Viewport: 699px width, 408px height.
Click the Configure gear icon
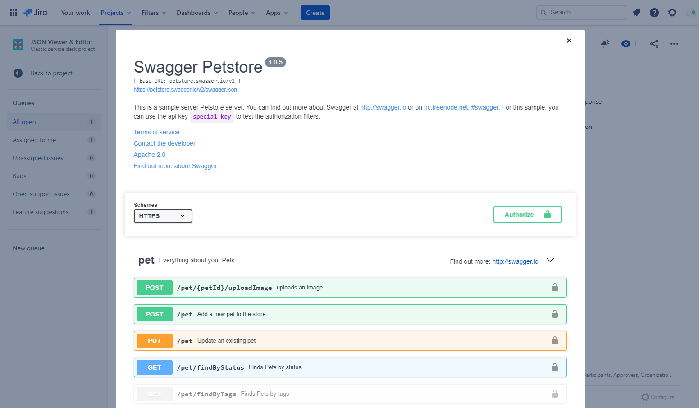click(645, 397)
